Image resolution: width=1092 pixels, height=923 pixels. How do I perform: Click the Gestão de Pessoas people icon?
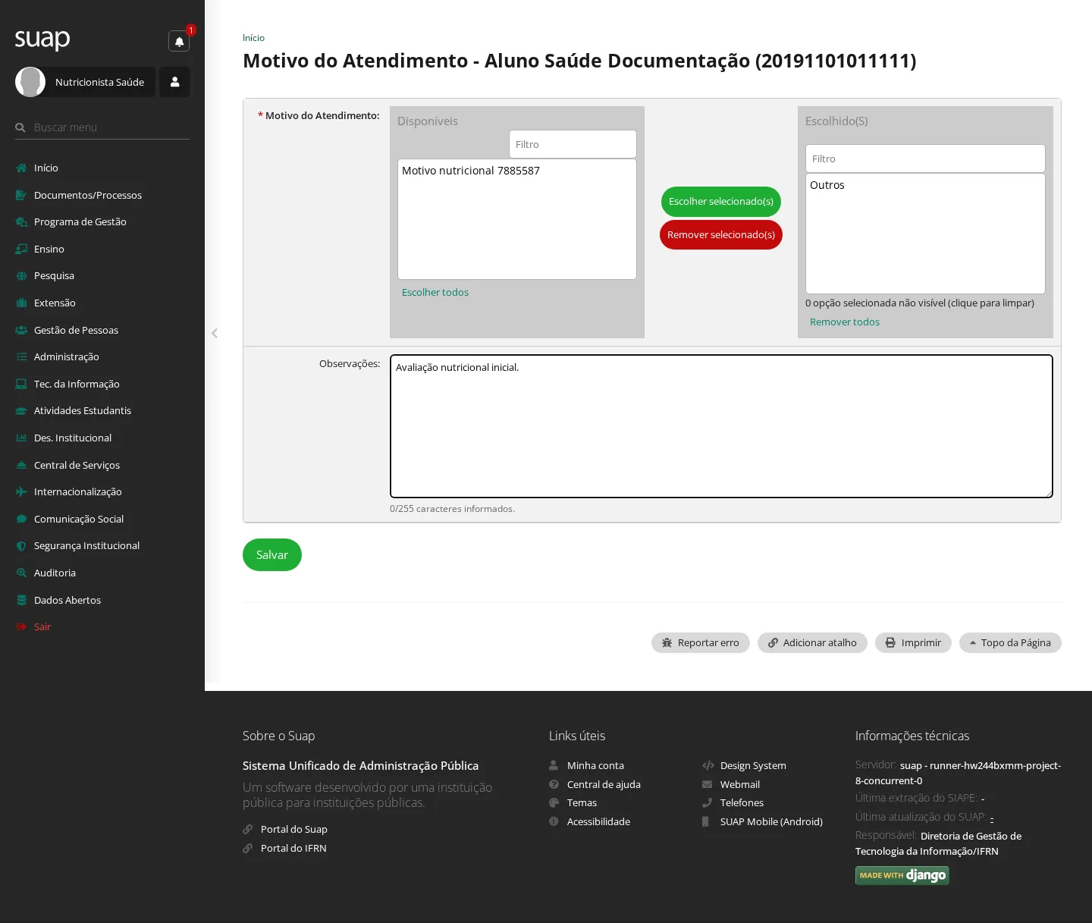point(21,330)
